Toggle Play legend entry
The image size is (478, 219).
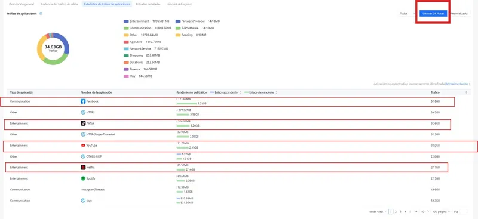pyautogui.click(x=138, y=76)
